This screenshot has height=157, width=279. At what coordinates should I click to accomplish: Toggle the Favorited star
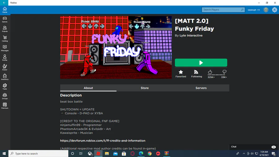181,74
